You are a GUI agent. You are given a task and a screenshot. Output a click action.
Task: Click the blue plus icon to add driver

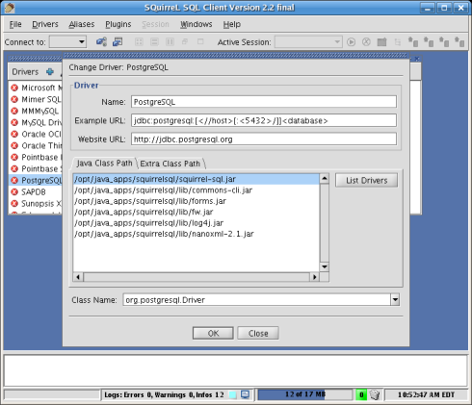[x=50, y=71]
